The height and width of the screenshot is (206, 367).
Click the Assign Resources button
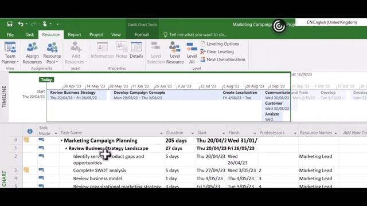32,53
